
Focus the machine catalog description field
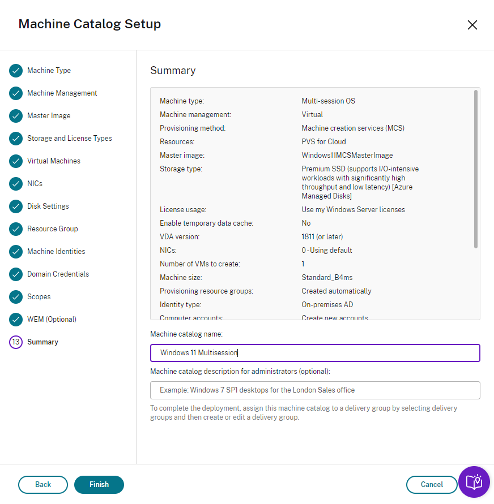click(315, 390)
